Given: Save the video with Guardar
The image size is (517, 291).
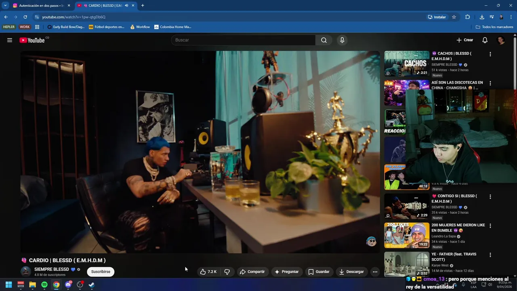Looking at the screenshot, I should [319, 272].
